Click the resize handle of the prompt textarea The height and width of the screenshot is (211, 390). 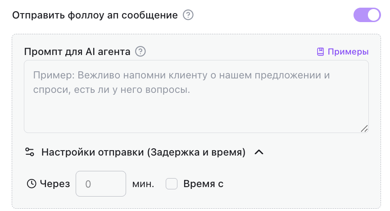[364, 128]
